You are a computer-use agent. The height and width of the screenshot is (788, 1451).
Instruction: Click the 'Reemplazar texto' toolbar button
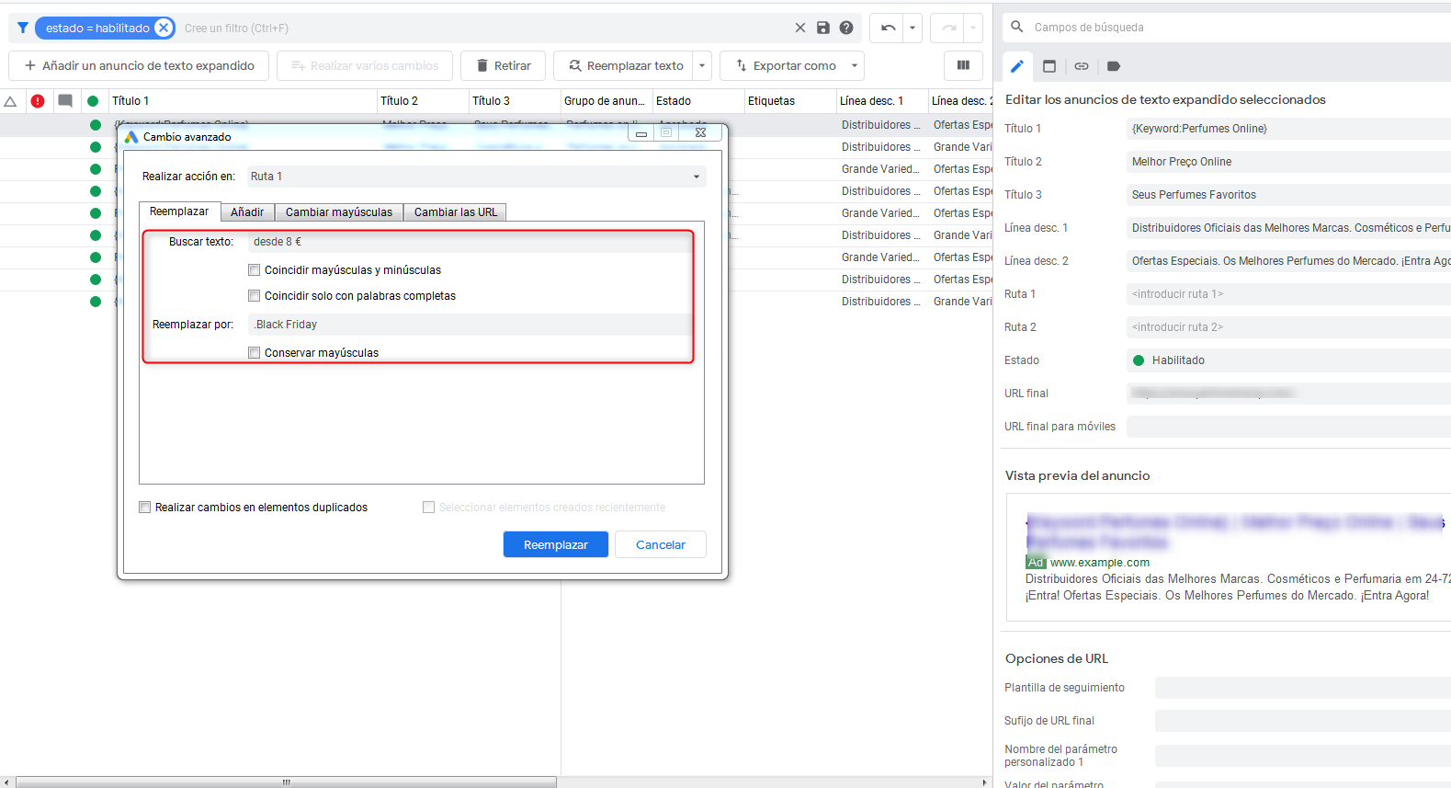click(625, 66)
